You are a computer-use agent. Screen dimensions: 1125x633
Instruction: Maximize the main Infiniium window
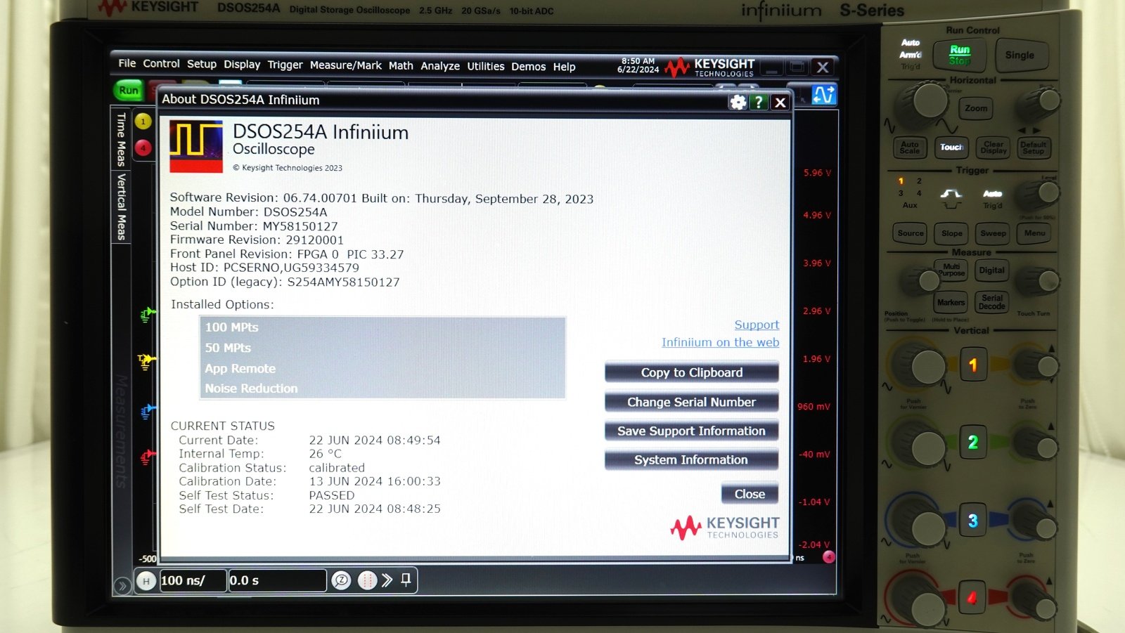click(x=797, y=67)
